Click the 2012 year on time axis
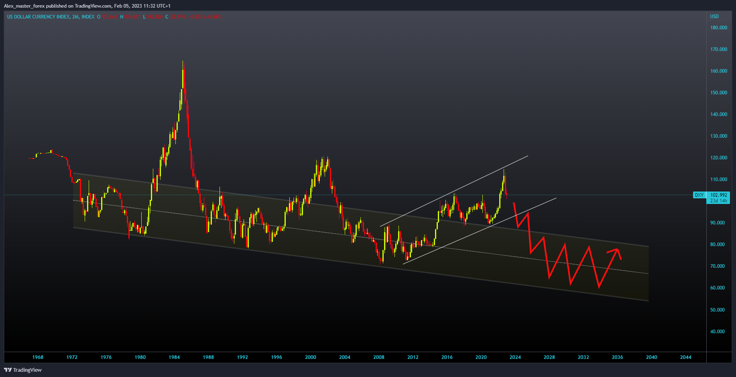Screen dimensions: 736x377 [x=413, y=357]
